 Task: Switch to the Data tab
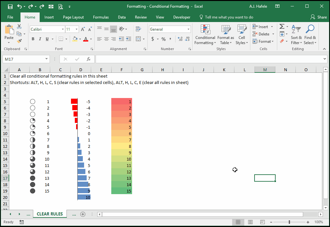coord(122,17)
